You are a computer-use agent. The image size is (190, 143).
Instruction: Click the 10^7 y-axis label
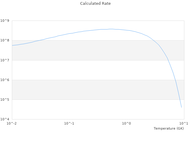(x=5, y=60)
